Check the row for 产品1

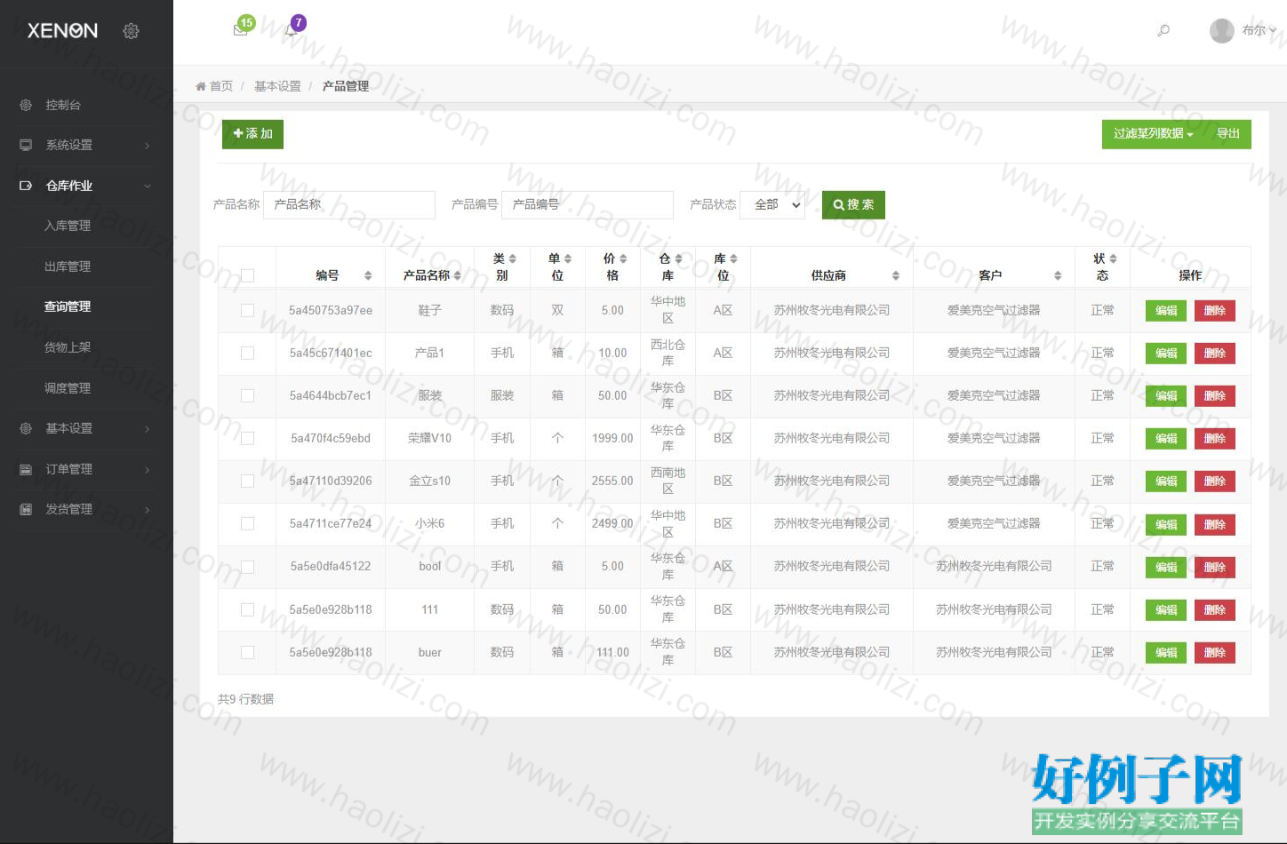coord(247,353)
